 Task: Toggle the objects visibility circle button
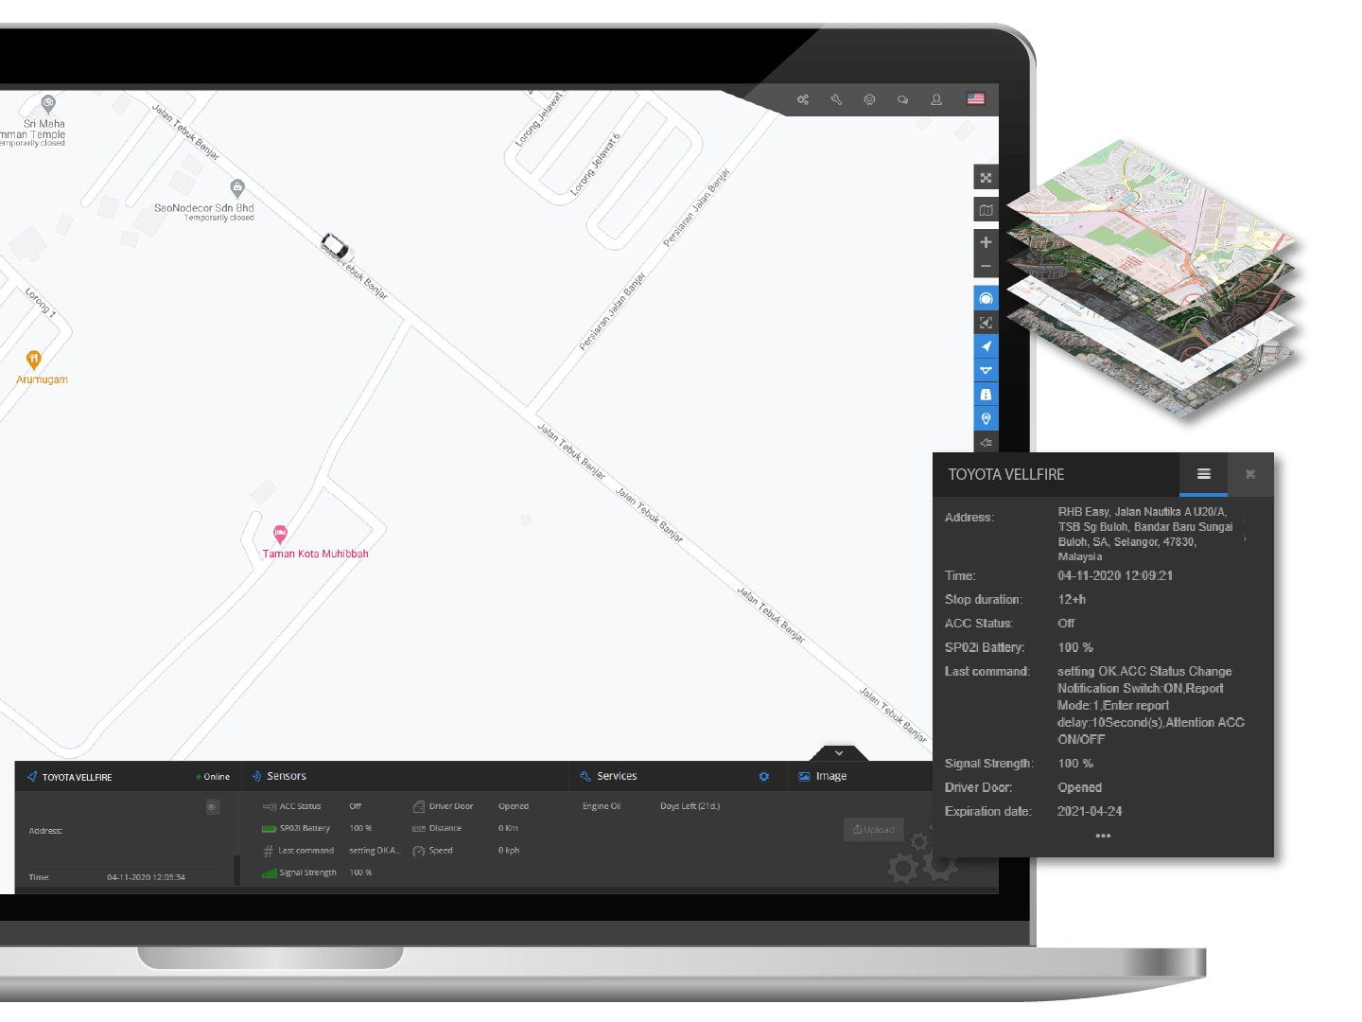point(986,299)
